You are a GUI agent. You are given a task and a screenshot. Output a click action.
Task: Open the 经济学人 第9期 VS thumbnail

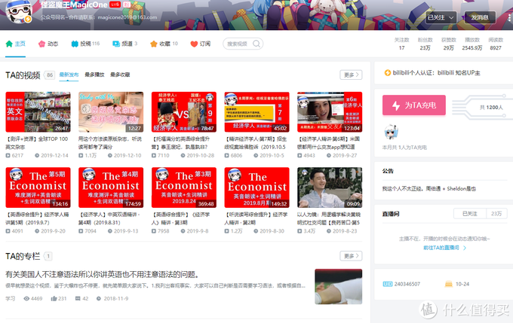[x=184, y=112]
